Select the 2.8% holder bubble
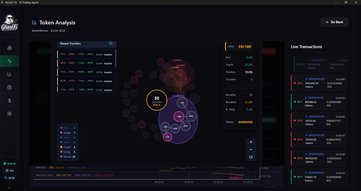Viewport: 361px width, 191px height. [185, 126]
